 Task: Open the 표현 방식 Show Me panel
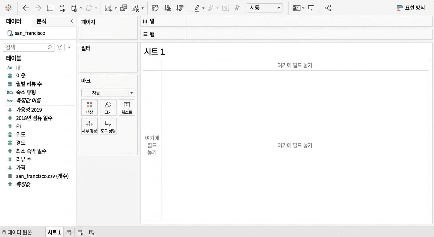(x=411, y=8)
